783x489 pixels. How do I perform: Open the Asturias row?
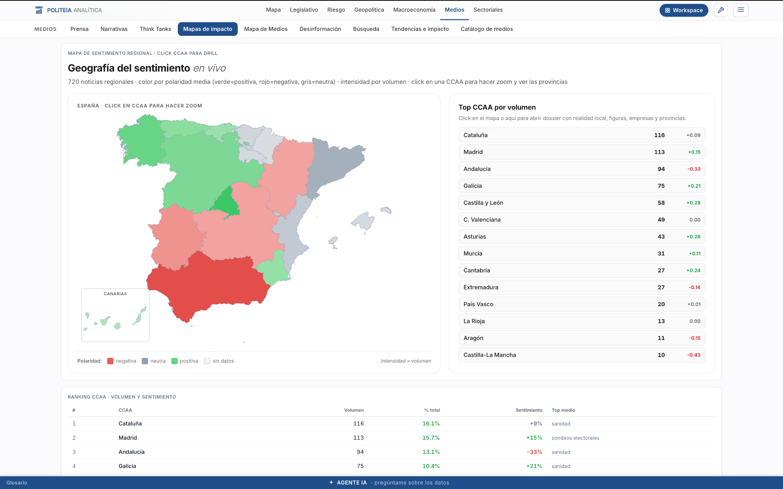point(582,237)
